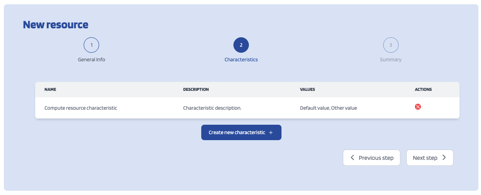The image size is (481, 195).
Task: Go to the Summary step label
Action: (x=390, y=60)
